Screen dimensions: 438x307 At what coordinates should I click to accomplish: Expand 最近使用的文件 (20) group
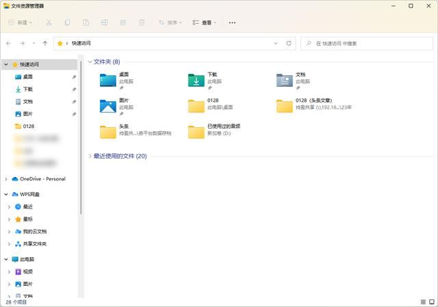pos(90,156)
